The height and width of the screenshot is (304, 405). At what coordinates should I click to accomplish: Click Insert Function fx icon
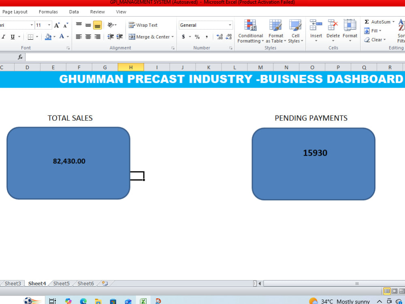click(20, 57)
